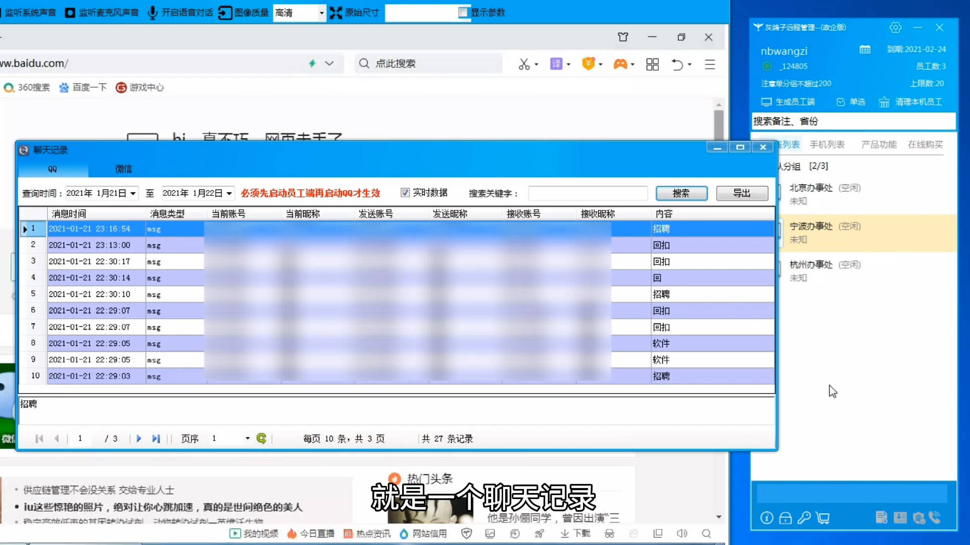
Task: Open 图像质量 dropdown showing 高清
Action: 299,13
